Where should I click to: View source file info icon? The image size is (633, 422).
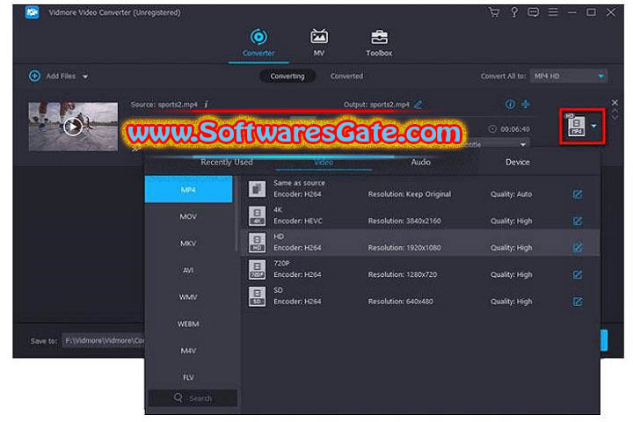tap(206, 105)
